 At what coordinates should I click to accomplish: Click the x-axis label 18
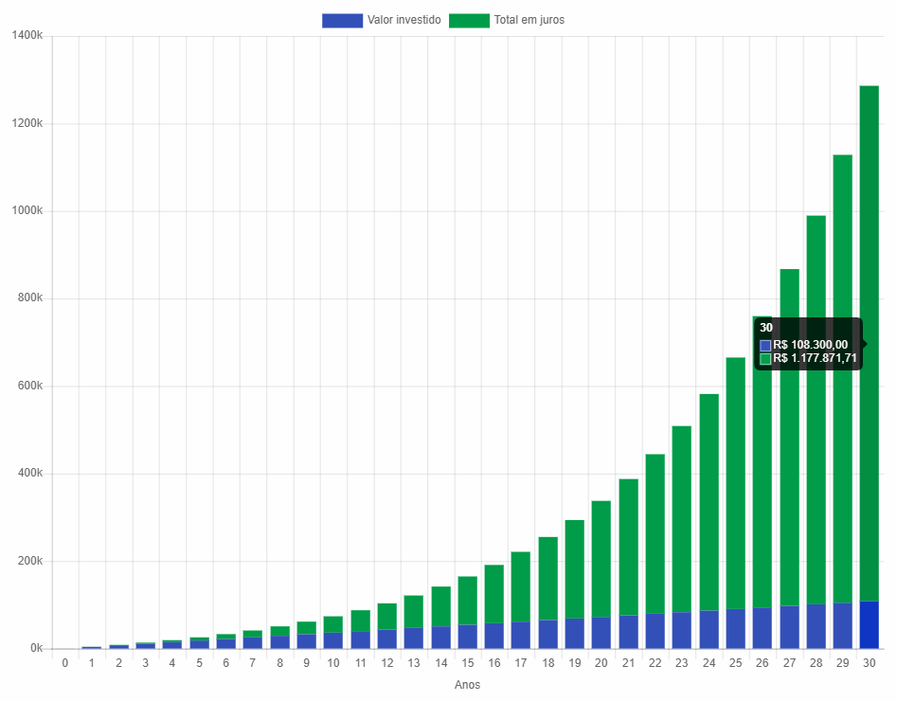pyautogui.click(x=548, y=663)
